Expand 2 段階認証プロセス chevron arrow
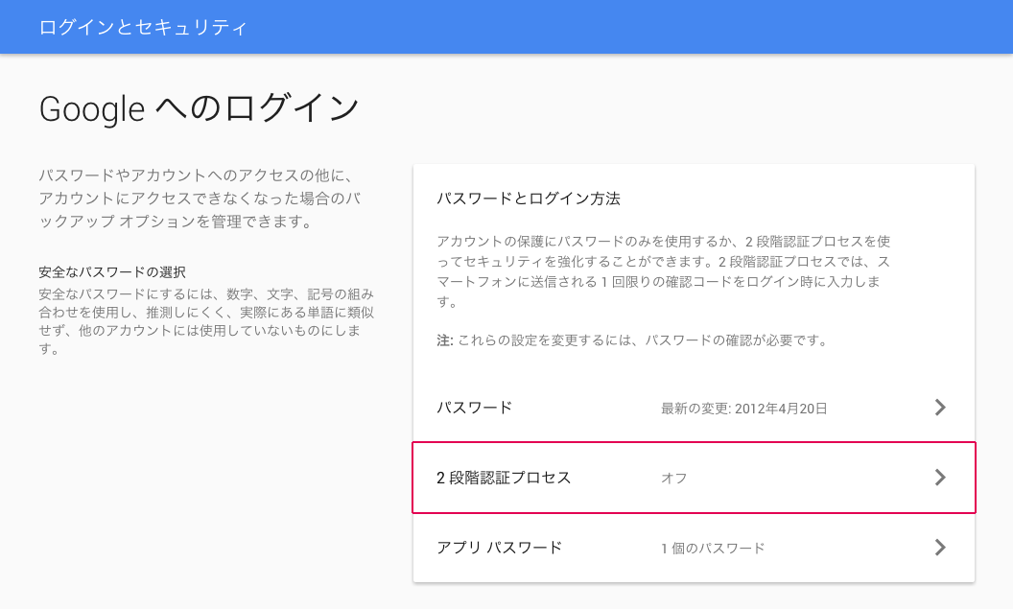Viewport: 1013px width, 609px height. 940,478
